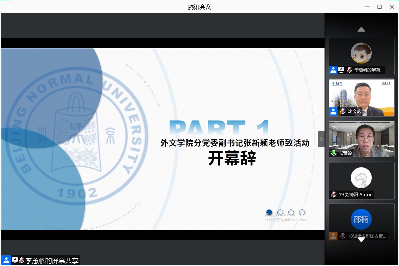The height and width of the screenshot is (266, 399).
Task: Click the host icon on 李蕙帆's tile
Action: click(x=333, y=70)
